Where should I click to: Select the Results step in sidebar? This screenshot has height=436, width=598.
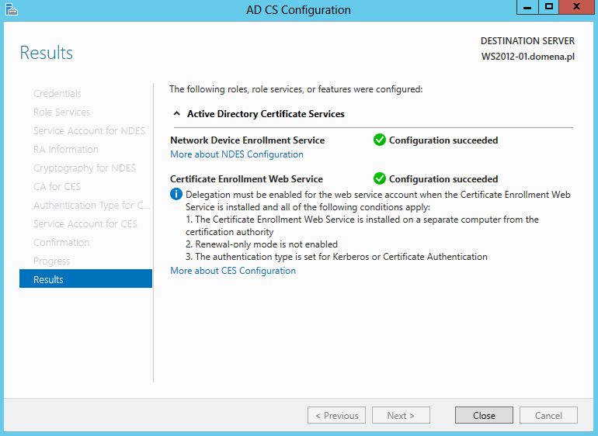[x=85, y=279]
